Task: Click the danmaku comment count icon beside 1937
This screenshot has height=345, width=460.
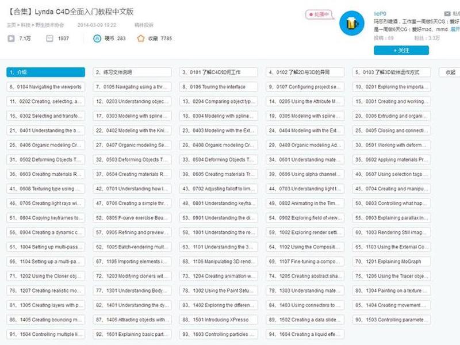Action: pos(49,39)
